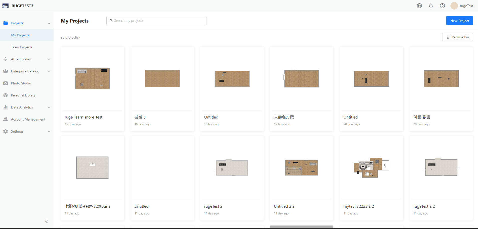Expand the Data Analytics submenu
This screenshot has width=478, height=229.
[x=49, y=107]
